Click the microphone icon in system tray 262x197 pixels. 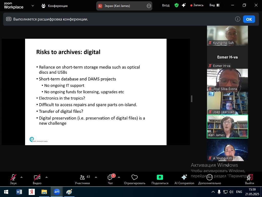[x=219, y=192]
